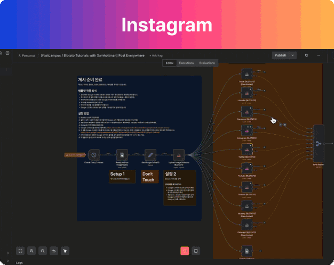Expand the chevron beside Logs at bottom left
This screenshot has height=265, width=334.
pos(8,261)
